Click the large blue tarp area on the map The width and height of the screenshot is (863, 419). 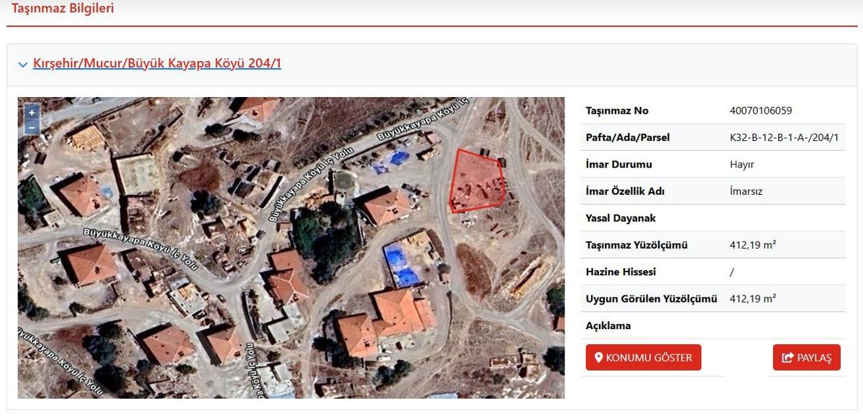(x=402, y=264)
